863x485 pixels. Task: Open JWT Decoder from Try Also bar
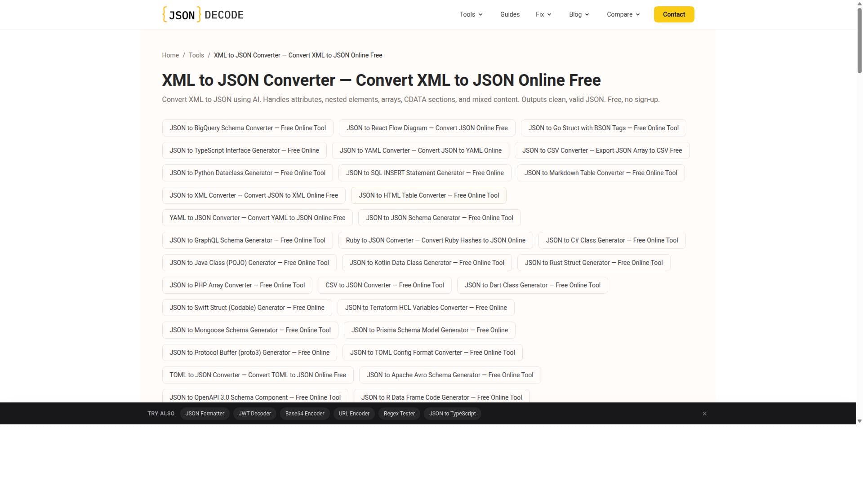coord(255,414)
